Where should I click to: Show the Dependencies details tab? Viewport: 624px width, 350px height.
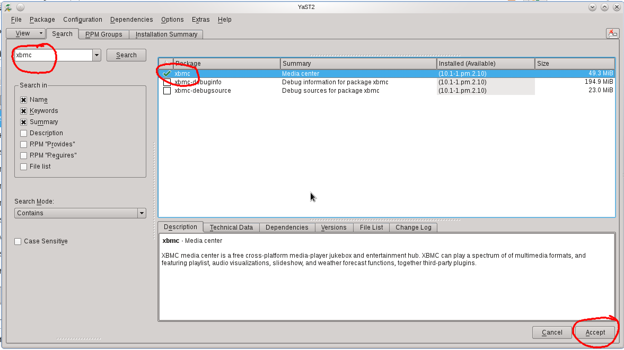tap(287, 227)
